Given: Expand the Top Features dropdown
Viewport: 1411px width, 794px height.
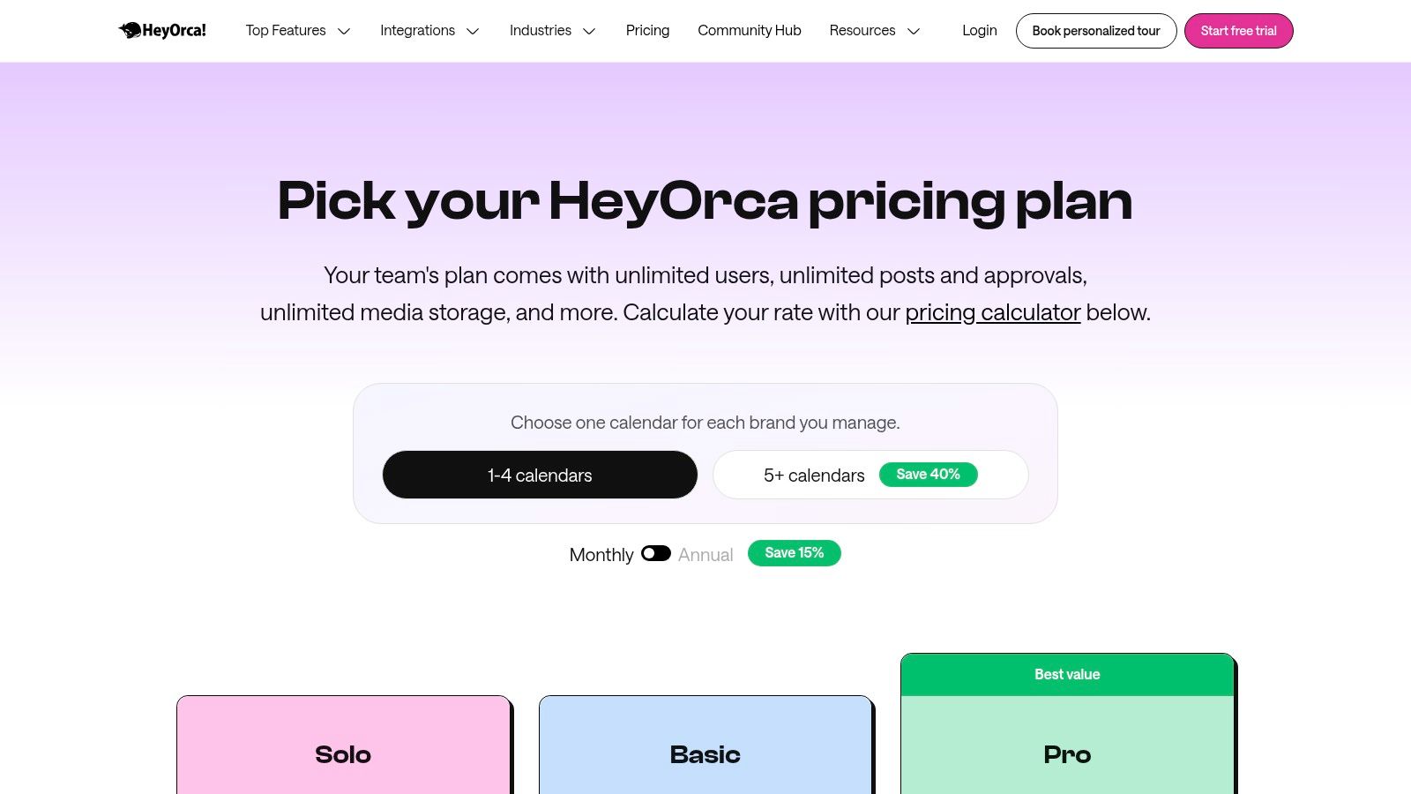Looking at the screenshot, I should (286, 30).
